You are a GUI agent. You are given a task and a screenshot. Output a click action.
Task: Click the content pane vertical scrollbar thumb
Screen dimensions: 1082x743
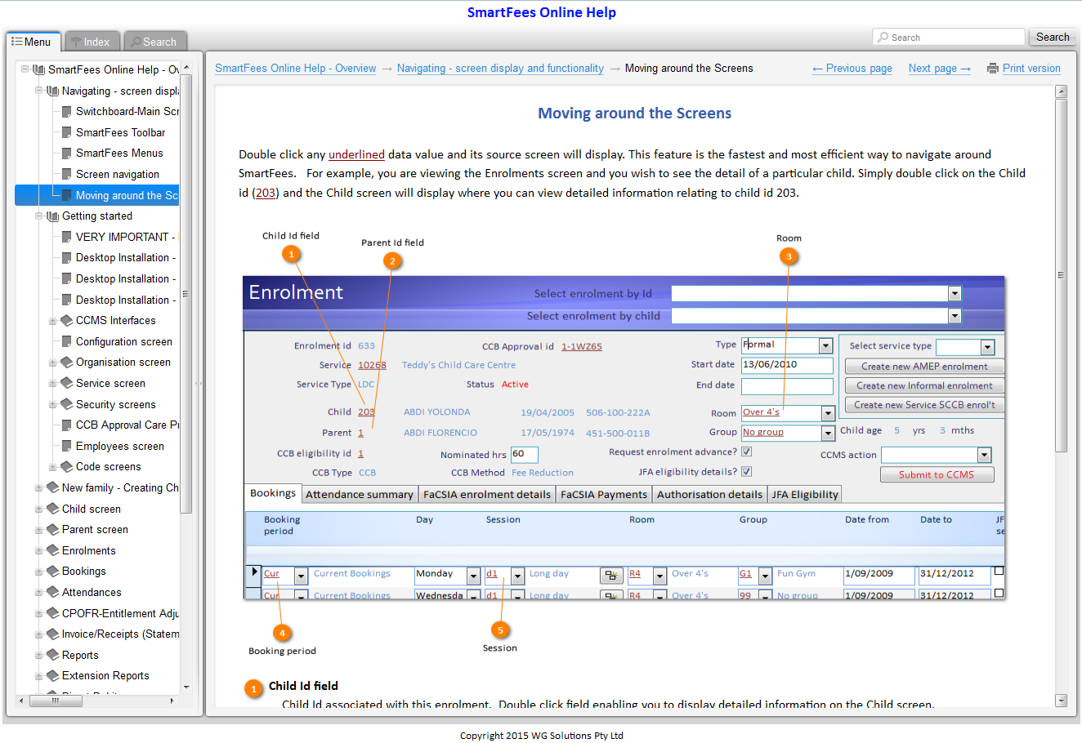pyautogui.click(x=1061, y=275)
